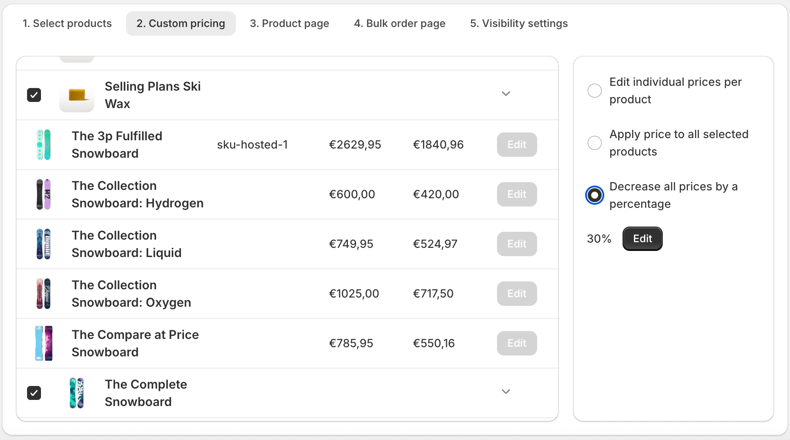
Task: Select Decrease all prices by a percentage
Action: [595, 195]
